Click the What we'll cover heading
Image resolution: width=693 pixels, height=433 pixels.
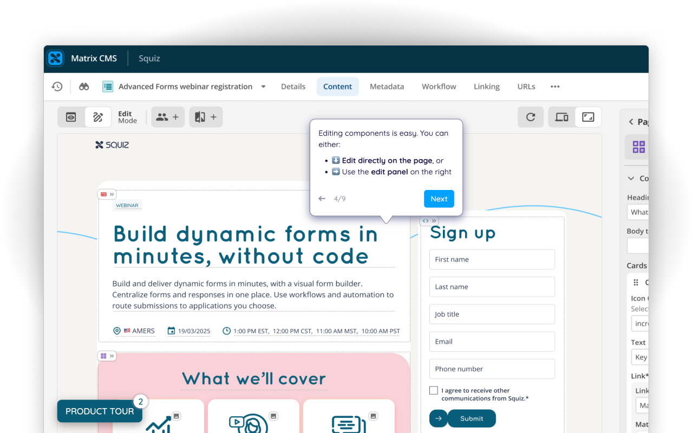tap(254, 378)
